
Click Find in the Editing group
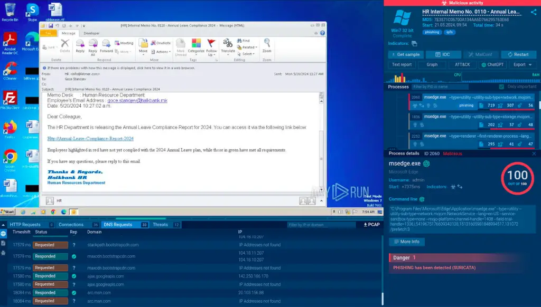click(x=243, y=41)
